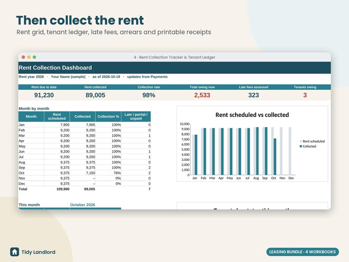
Task: Select the Jan row month cell
Action: (x=31, y=125)
